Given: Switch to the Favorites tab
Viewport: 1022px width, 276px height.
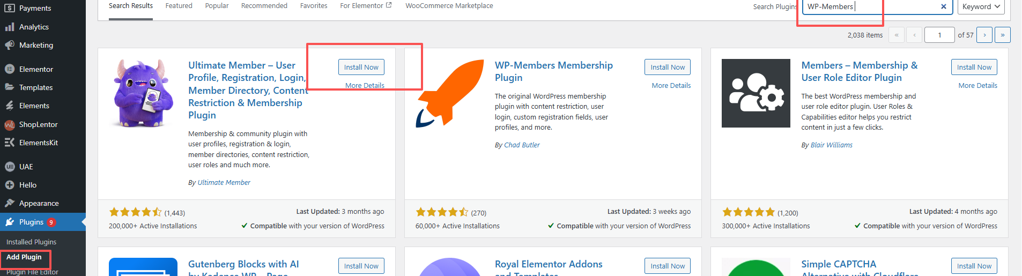Looking at the screenshot, I should [314, 6].
